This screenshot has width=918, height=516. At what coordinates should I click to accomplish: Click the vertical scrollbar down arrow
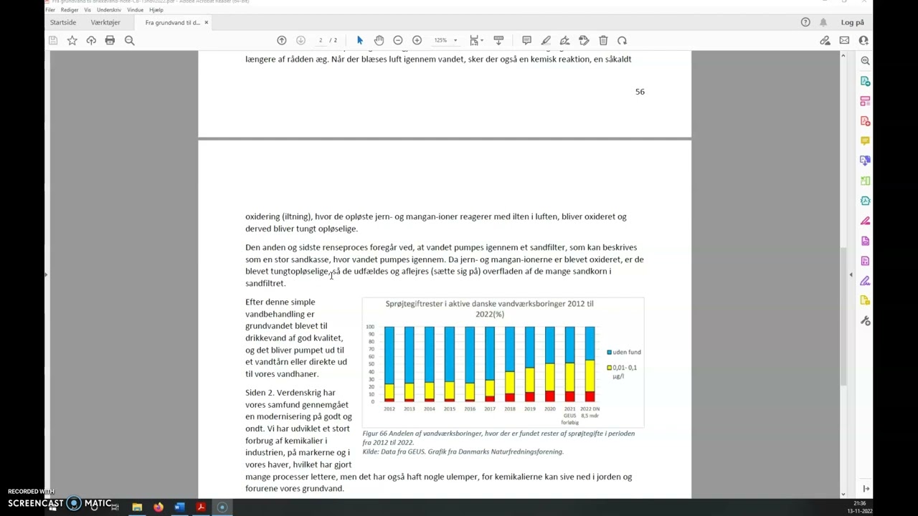tap(843, 494)
